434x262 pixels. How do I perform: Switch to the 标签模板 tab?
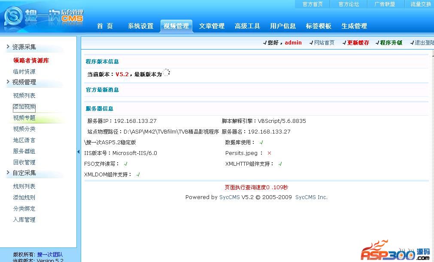319,26
